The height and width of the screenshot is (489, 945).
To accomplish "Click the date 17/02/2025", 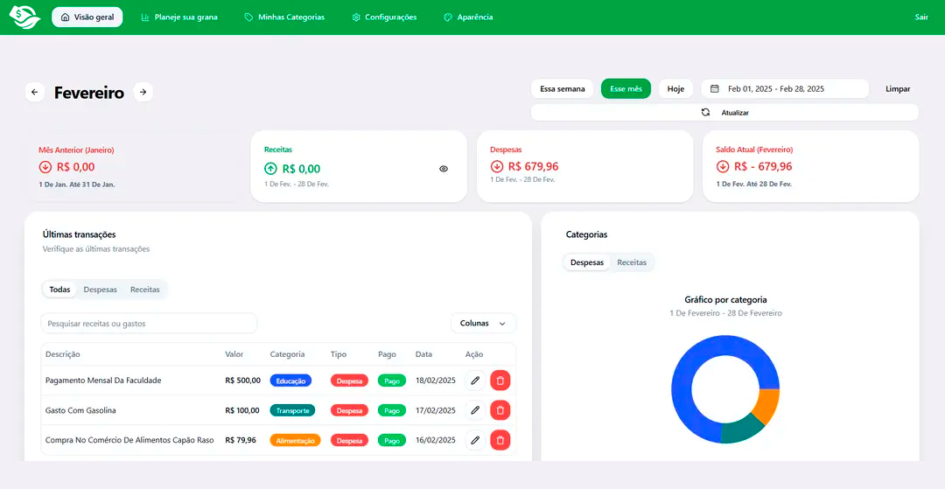I will coord(436,411).
